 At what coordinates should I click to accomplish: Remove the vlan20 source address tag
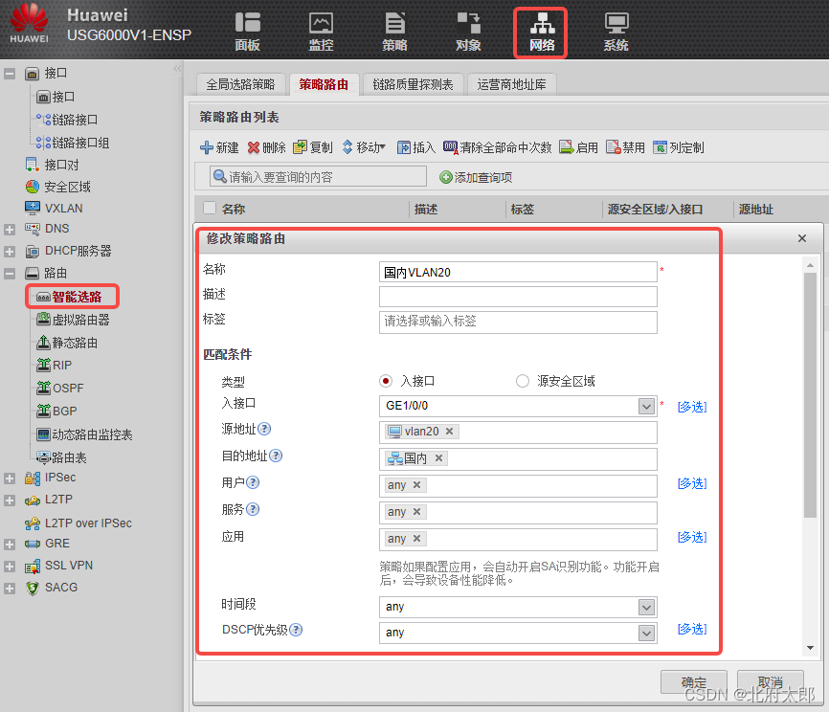tap(449, 432)
